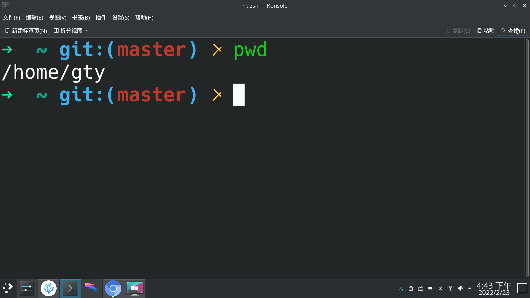
Task: Maximize the Konsole window with diamond icon
Action: click(x=515, y=6)
